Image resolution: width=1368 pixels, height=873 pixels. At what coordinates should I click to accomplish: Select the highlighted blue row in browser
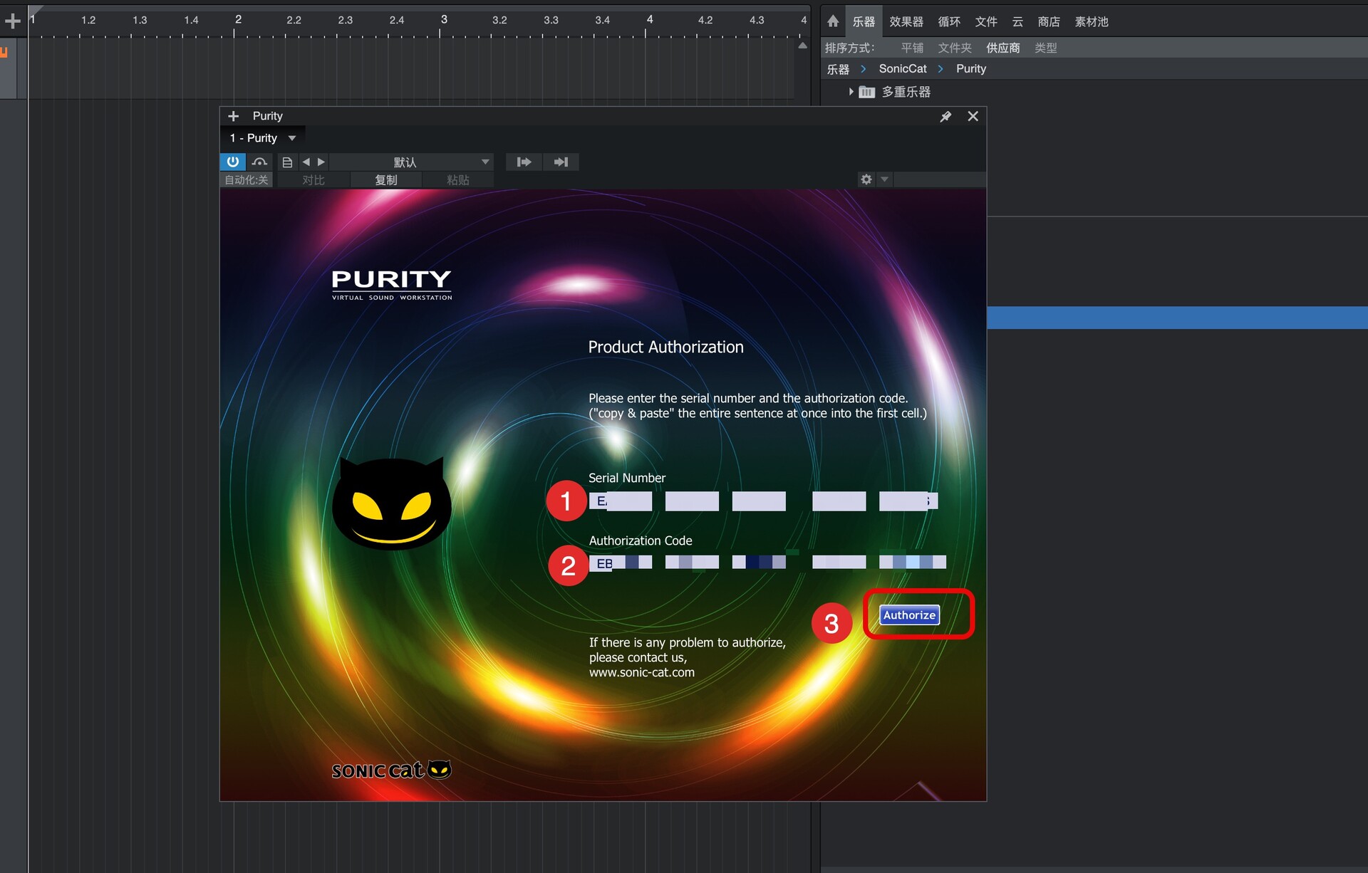[x=1177, y=318]
